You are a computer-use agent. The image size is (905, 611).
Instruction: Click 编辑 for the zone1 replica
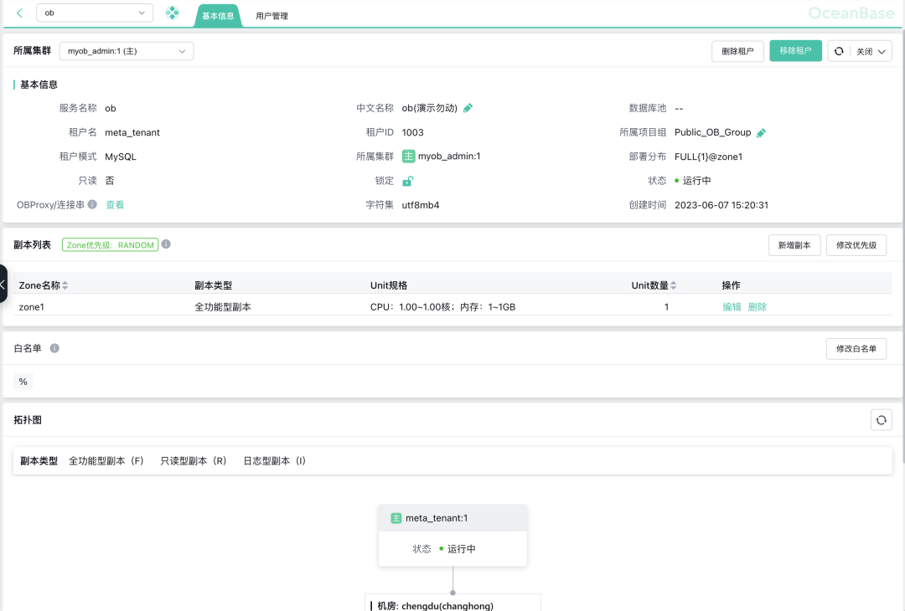(732, 306)
